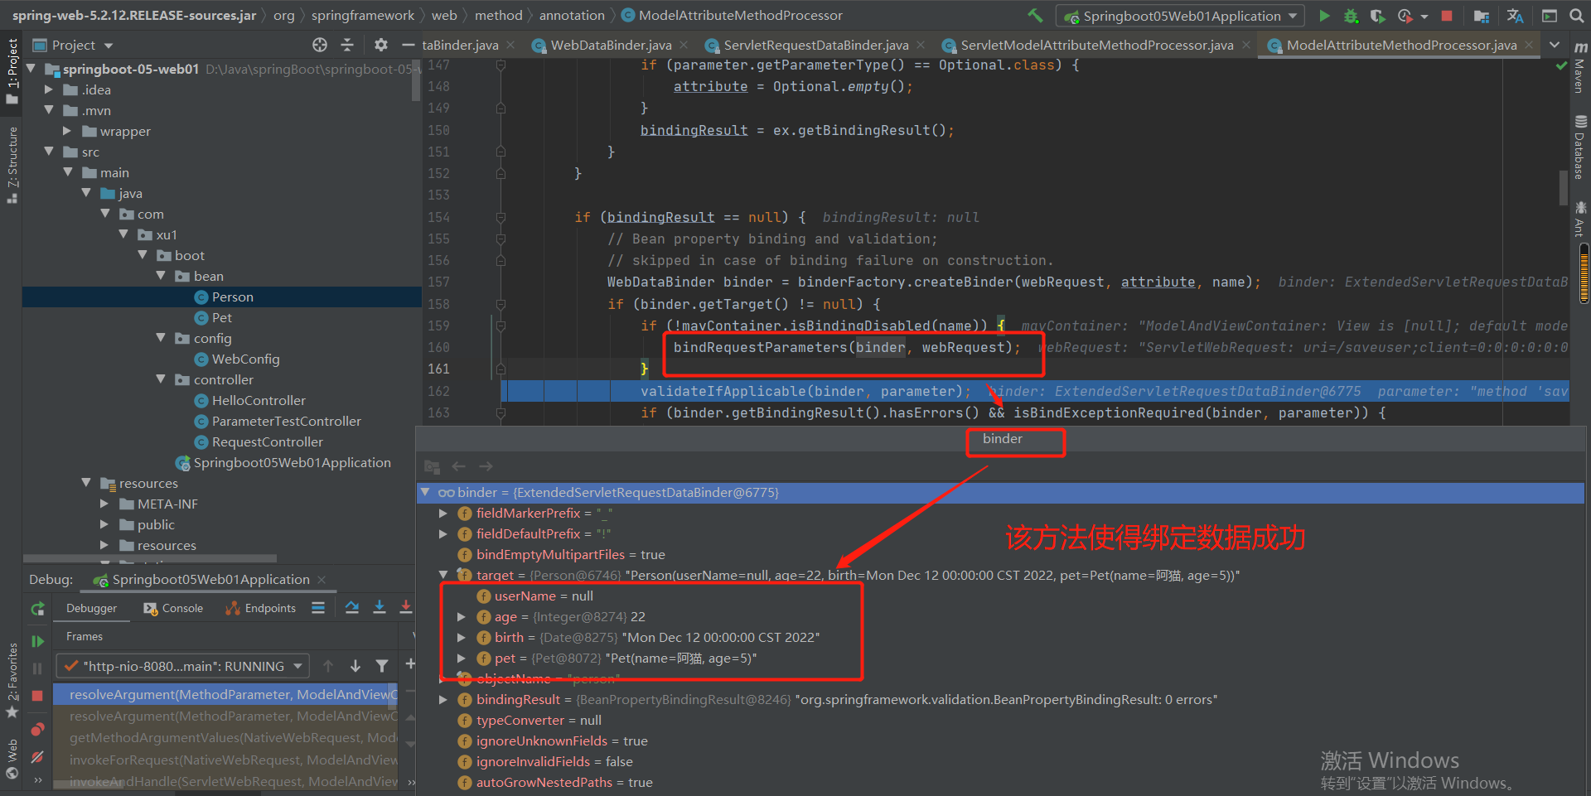The image size is (1591, 796).
Task: View breakpoints with the double red dot icon
Action: click(37, 729)
